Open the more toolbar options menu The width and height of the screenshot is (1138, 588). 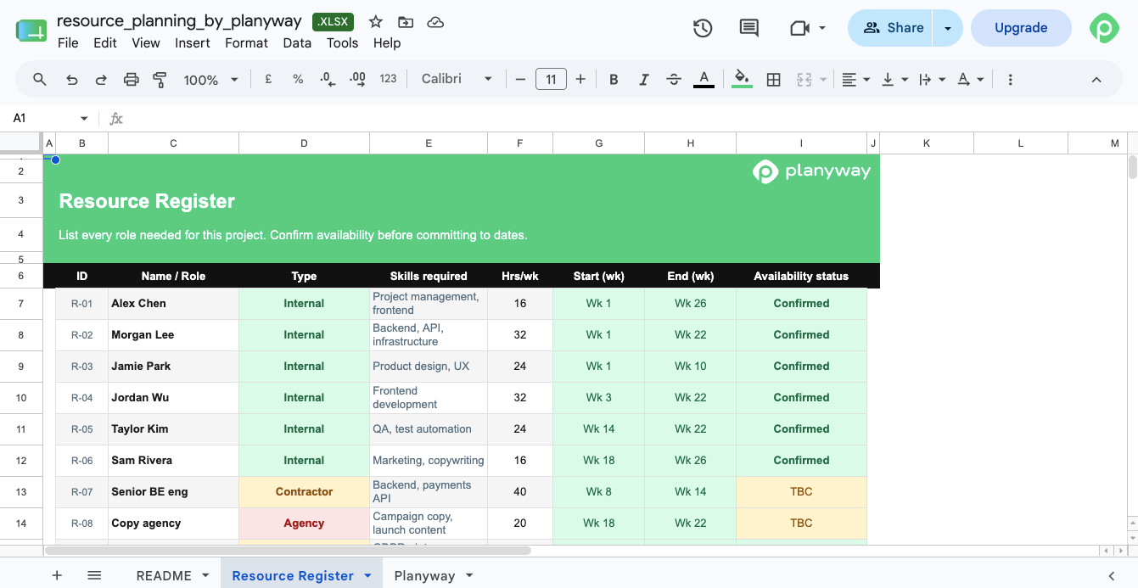coord(1010,79)
